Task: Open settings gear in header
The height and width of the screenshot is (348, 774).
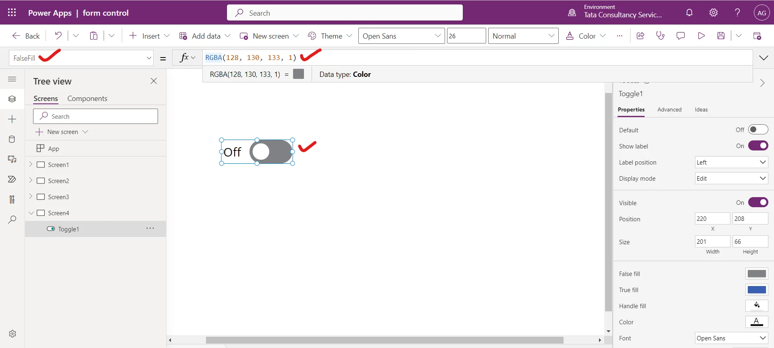Action: 714,12
